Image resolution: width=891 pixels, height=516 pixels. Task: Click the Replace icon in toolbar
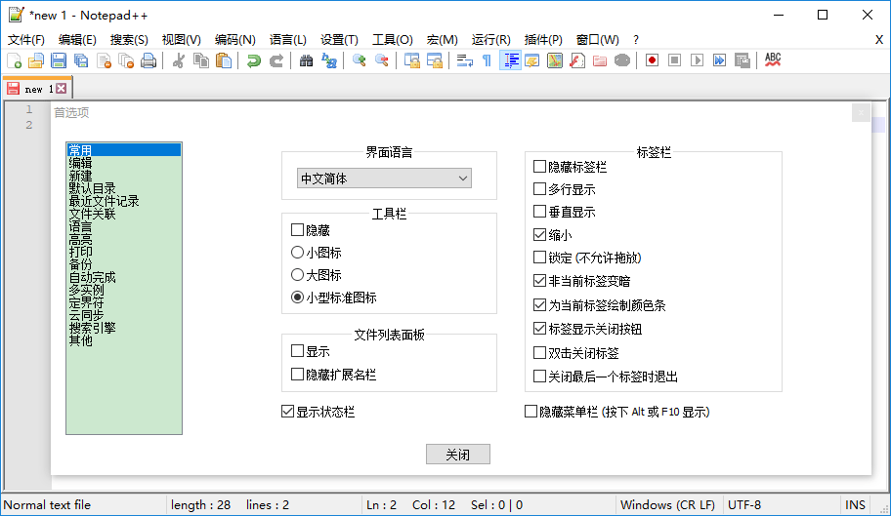pos(329,60)
